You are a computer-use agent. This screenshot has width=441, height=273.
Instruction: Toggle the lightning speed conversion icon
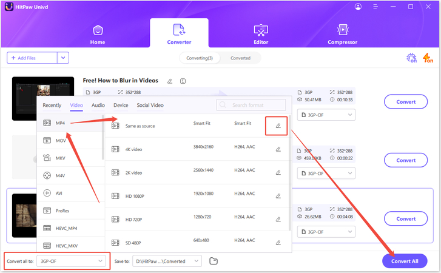[428, 58]
